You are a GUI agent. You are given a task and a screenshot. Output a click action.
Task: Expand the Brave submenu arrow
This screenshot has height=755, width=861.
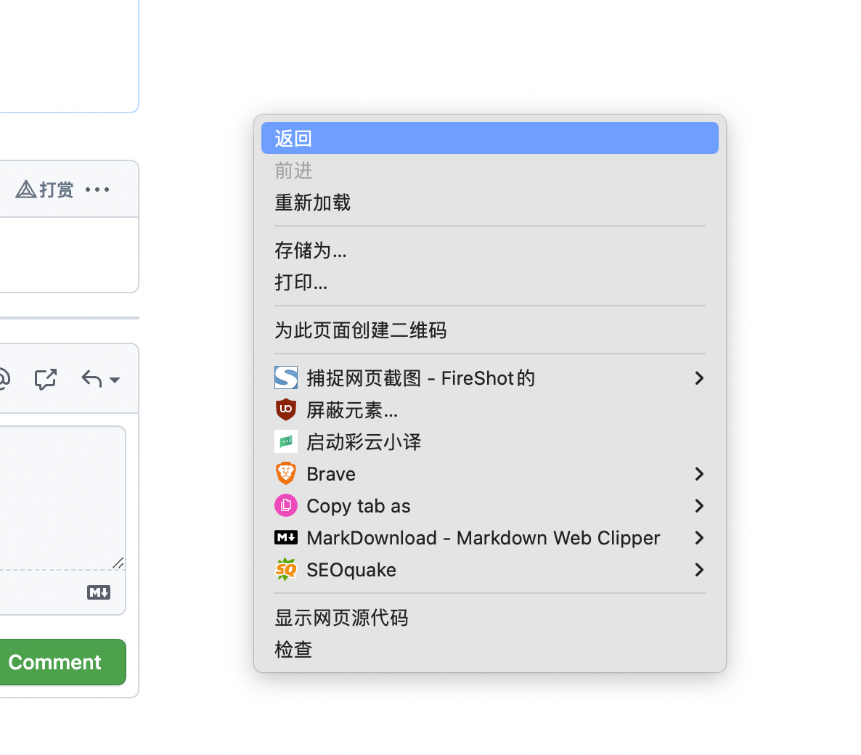[699, 474]
